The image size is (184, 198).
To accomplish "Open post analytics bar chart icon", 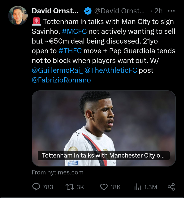I will click(137, 187).
